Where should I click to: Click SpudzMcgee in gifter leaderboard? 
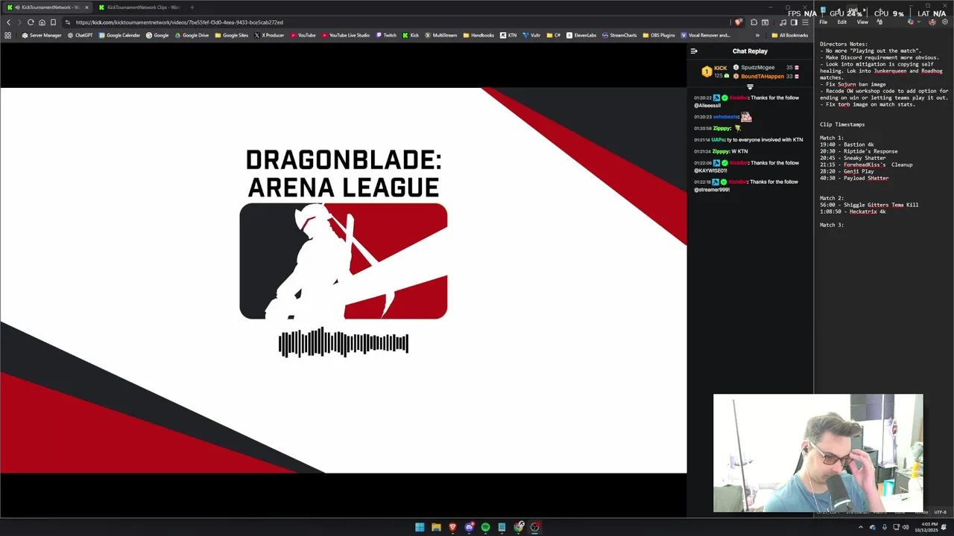click(x=757, y=68)
